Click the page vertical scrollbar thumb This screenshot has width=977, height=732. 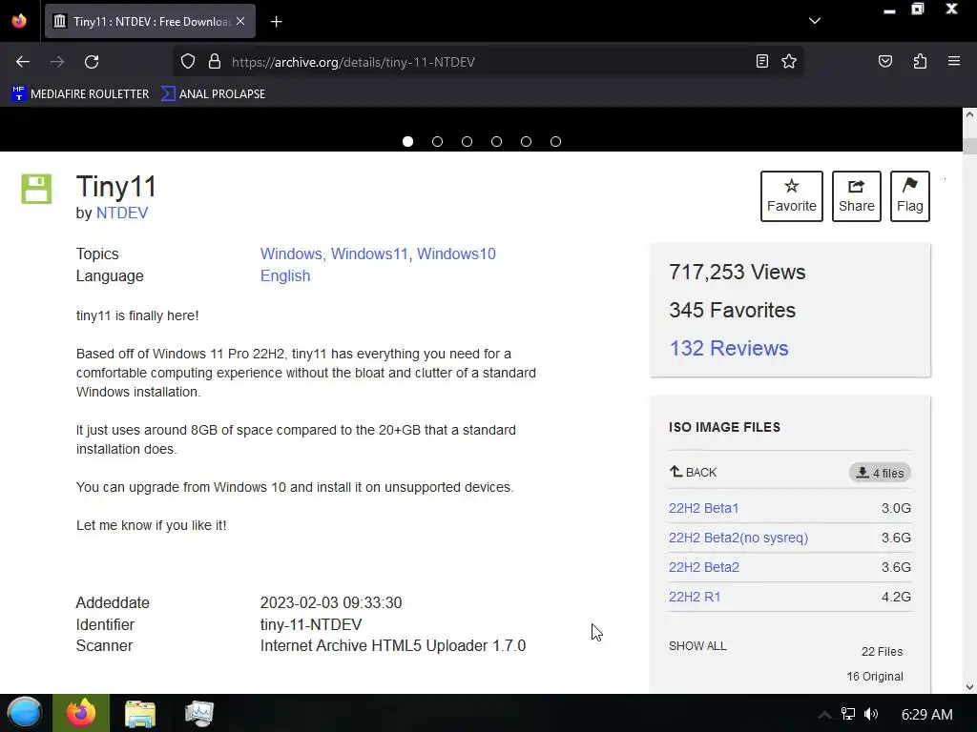(x=969, y=147)
